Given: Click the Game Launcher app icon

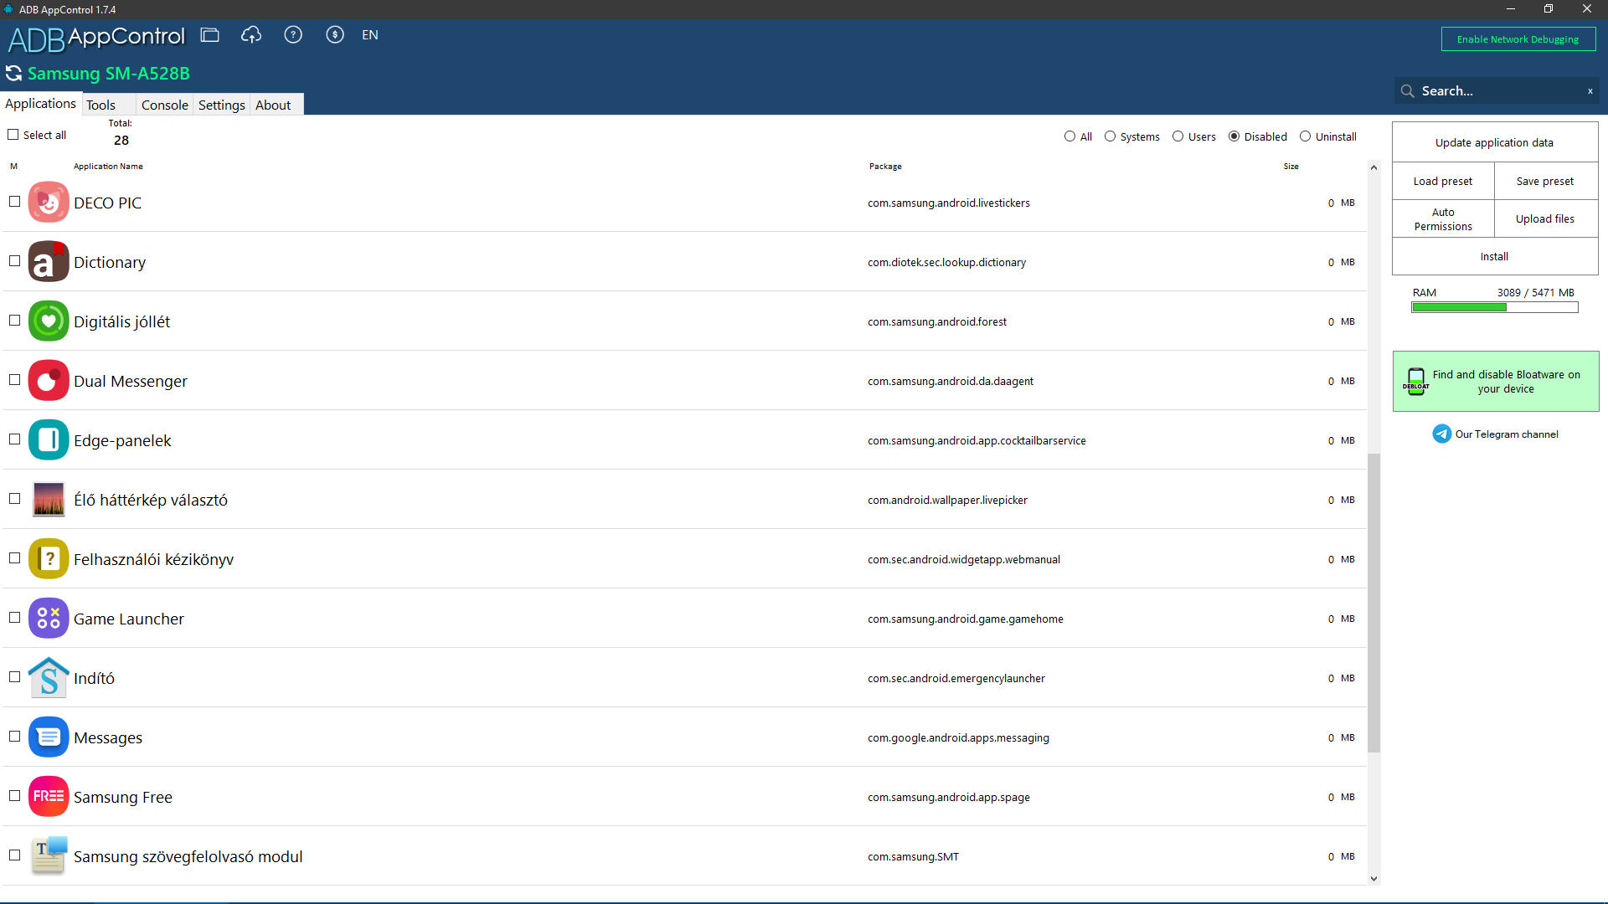Looking at the screenshot, I should [x=49, y=619].
